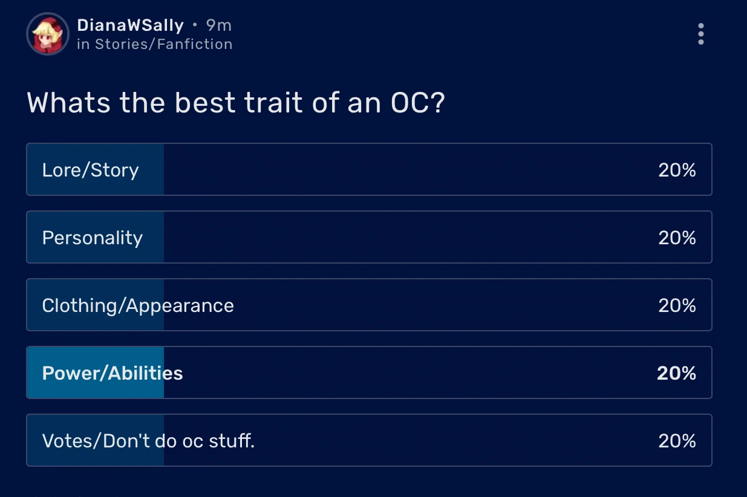The image size is (747, 497).
Task: Open the DianaWSally user profile
Action: [x=130, y=25]
